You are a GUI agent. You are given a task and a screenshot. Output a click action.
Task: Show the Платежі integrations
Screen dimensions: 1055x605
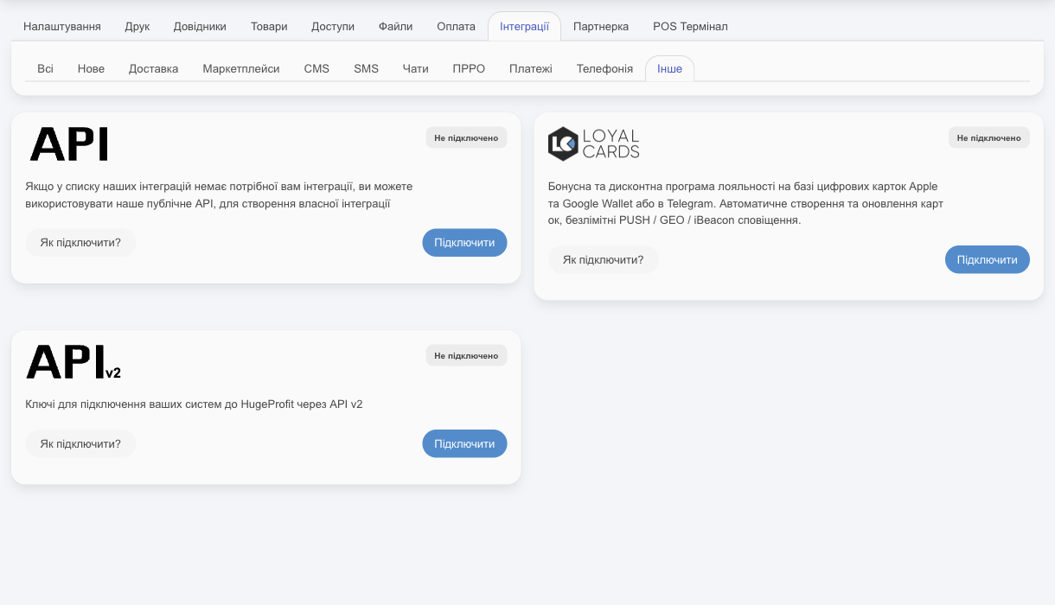(531, 69)
